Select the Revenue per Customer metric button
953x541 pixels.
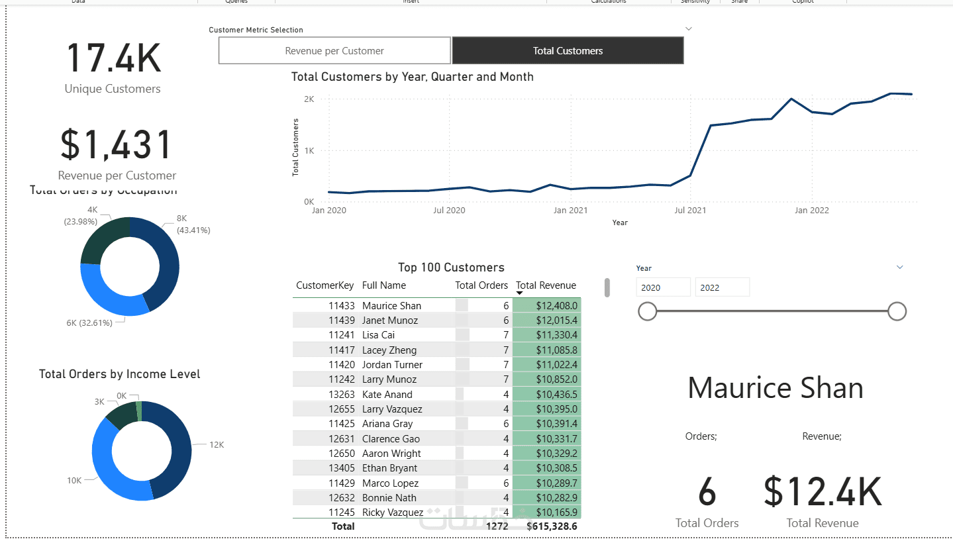pyautogui.click(x=334, y=50)
